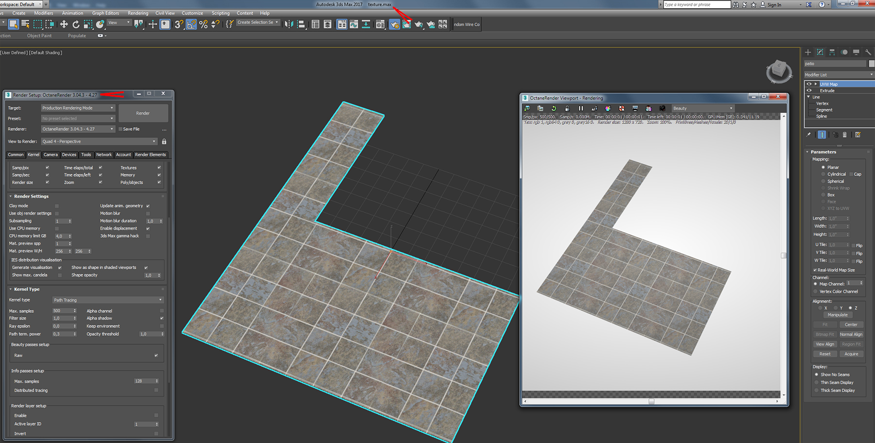Image resolution: width=875 pixels, height=443 pixels.
Task: Switch to the Hierarchy command panel
Action: point(832,52)
